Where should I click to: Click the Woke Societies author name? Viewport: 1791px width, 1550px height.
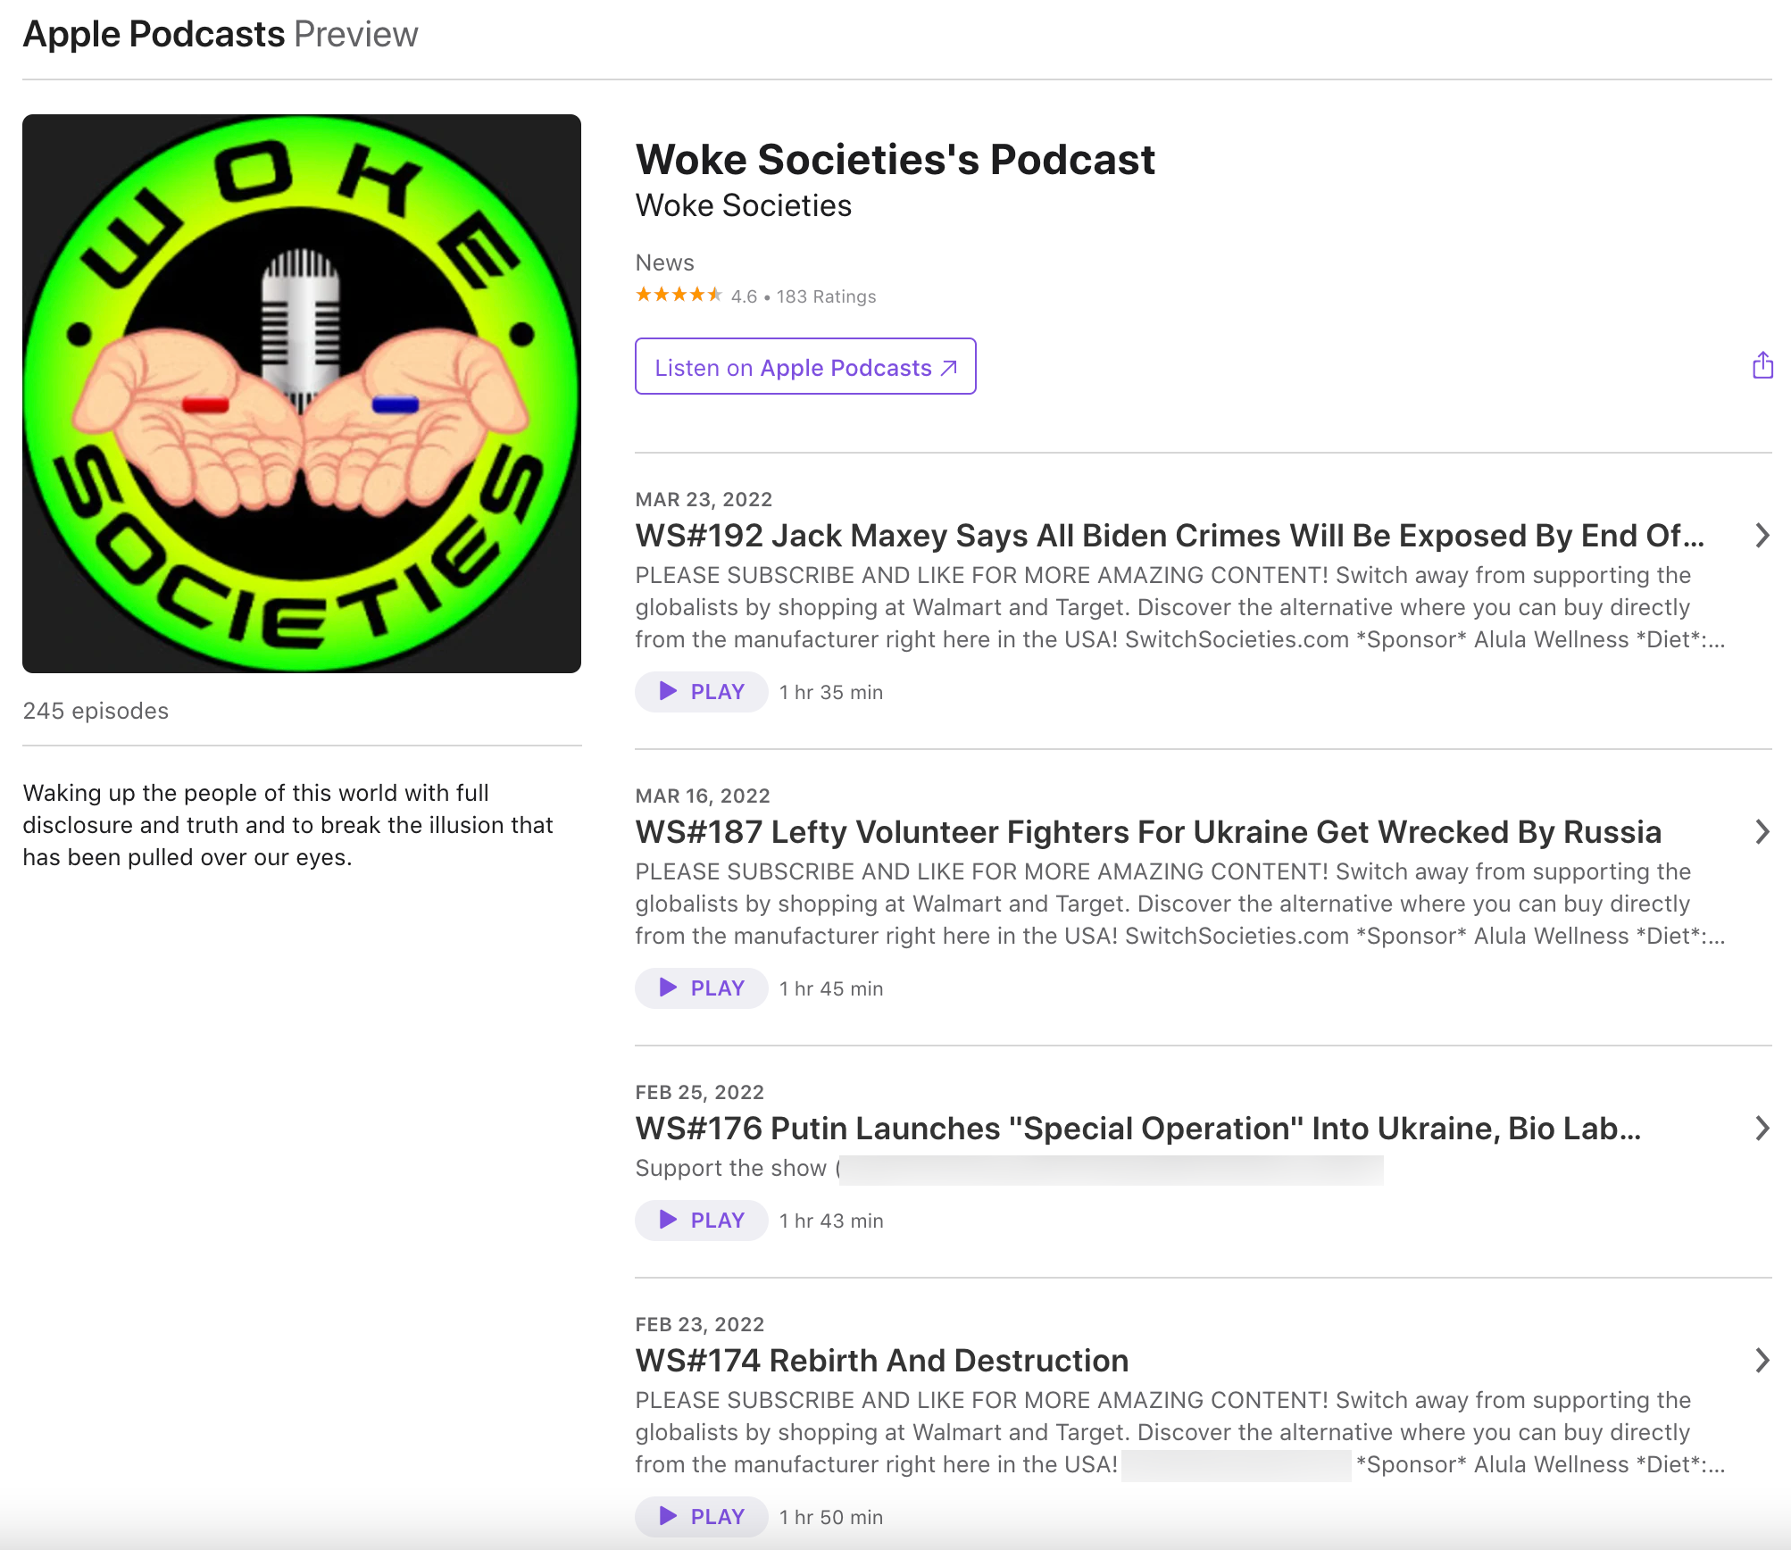pyautogui.click(x=744, y=205)
